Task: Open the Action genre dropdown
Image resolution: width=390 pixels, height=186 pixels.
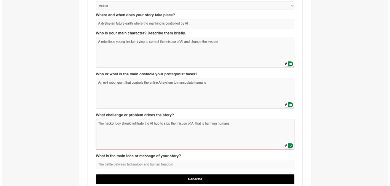Action: tap(195, 6)
